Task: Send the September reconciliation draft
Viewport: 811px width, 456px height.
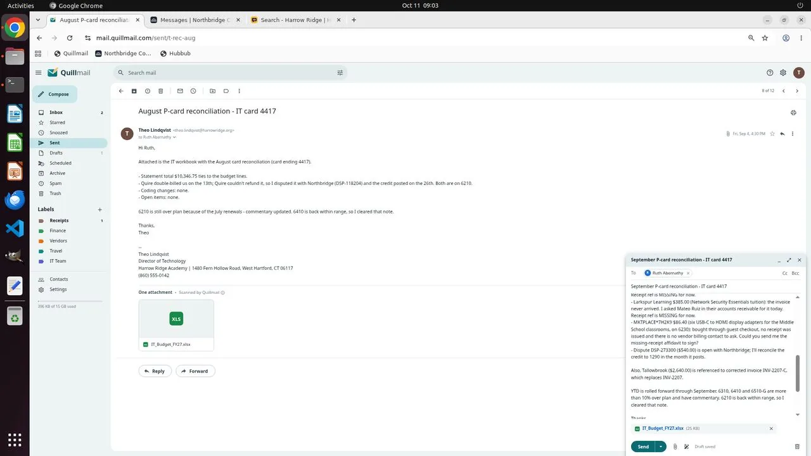Action: pos(643,446)
